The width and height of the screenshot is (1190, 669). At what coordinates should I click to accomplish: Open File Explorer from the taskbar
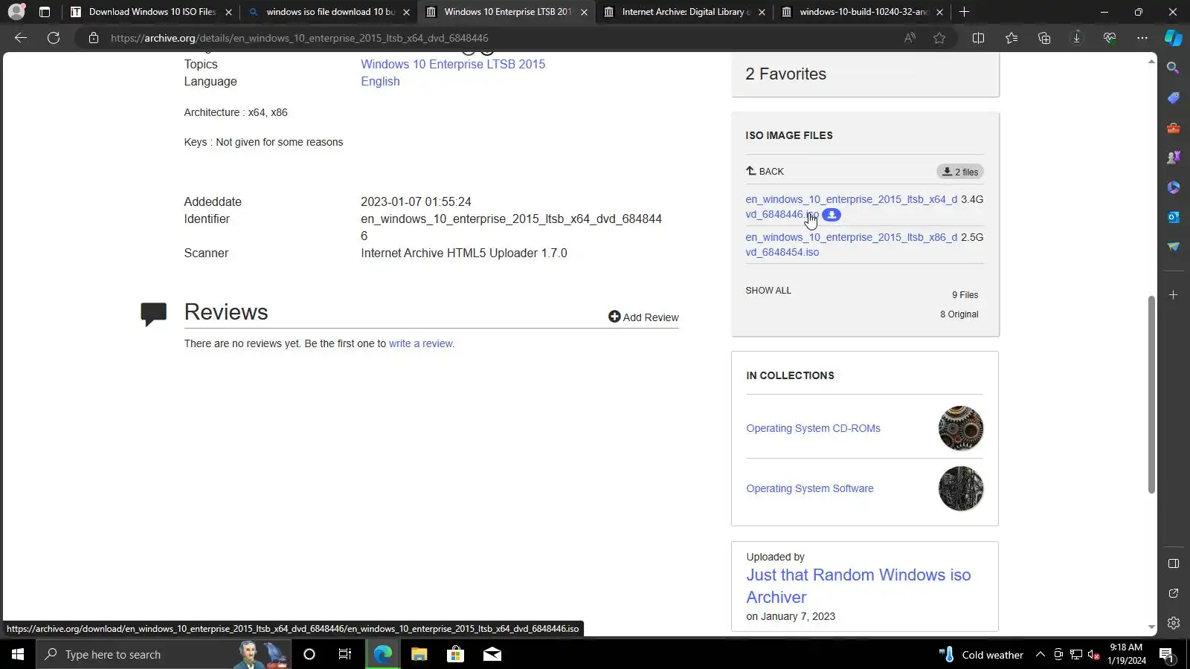click(x=419, y=654)
